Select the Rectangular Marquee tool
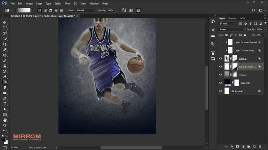Viewport: 268px width, 150px height. pos(5,28)
